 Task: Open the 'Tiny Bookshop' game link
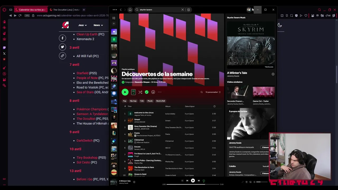tap(87, 158)
